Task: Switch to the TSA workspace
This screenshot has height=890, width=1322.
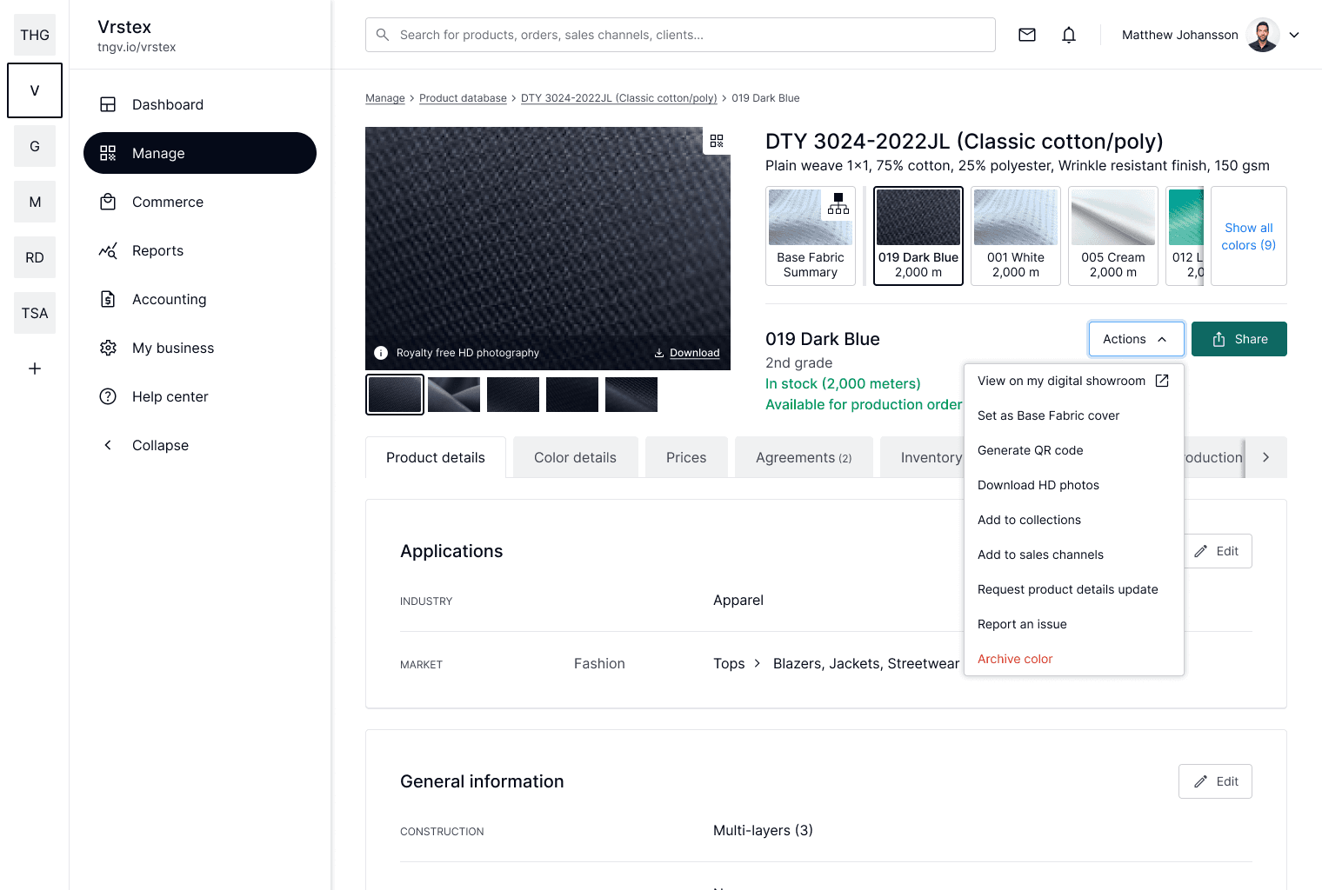Action: pyautogui.click(x=35, y=313)
